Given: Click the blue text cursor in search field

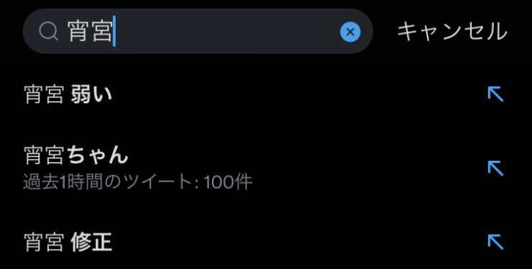Looking at the screenshot, I should tap(114, 31).
